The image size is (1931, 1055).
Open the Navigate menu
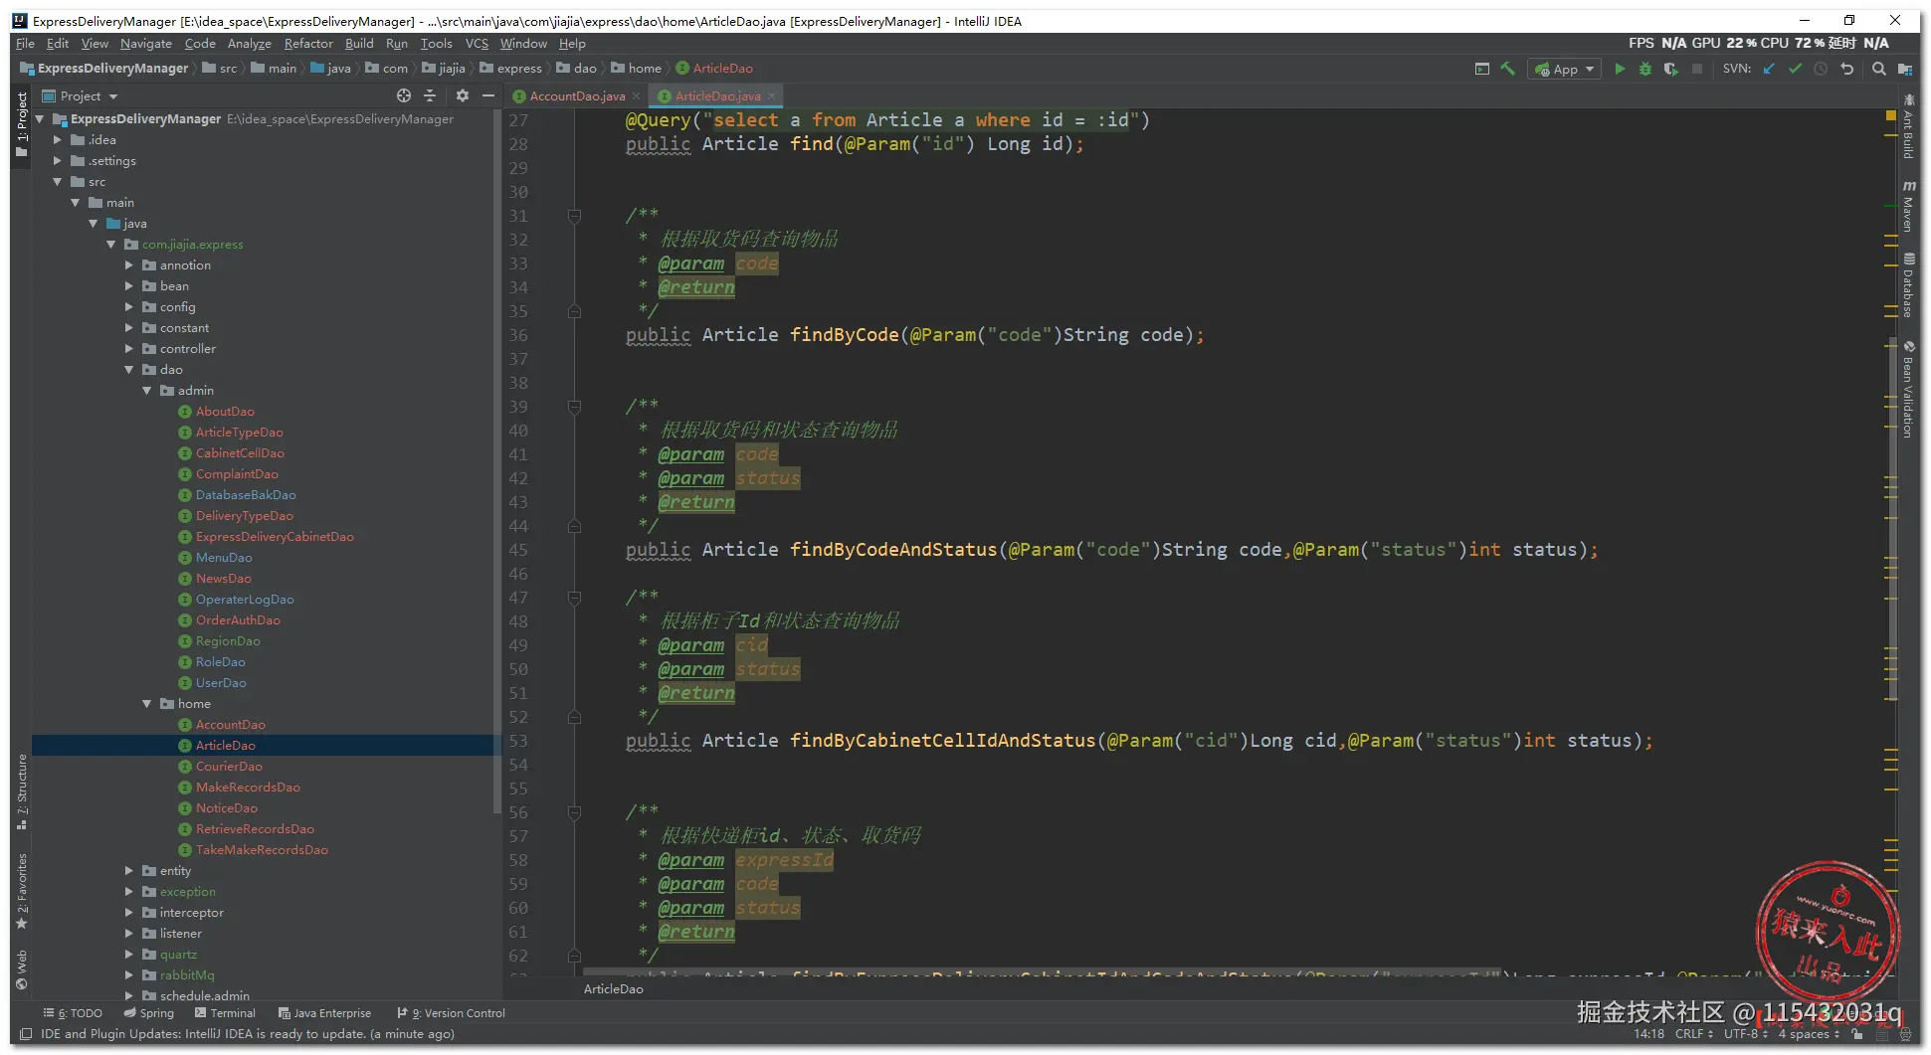146,44
